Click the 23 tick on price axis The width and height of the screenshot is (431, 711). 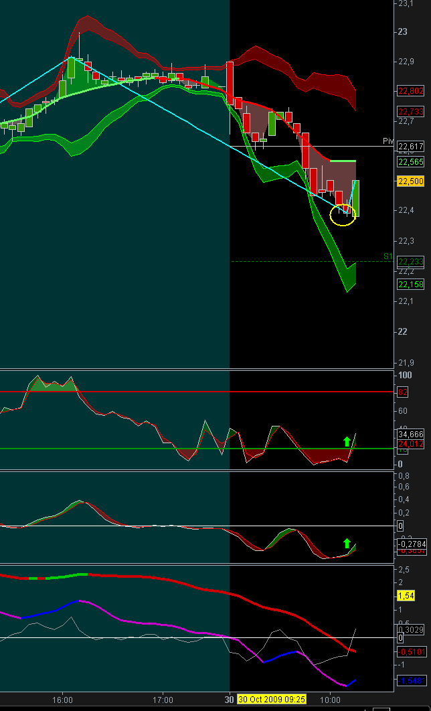[402, 31]
